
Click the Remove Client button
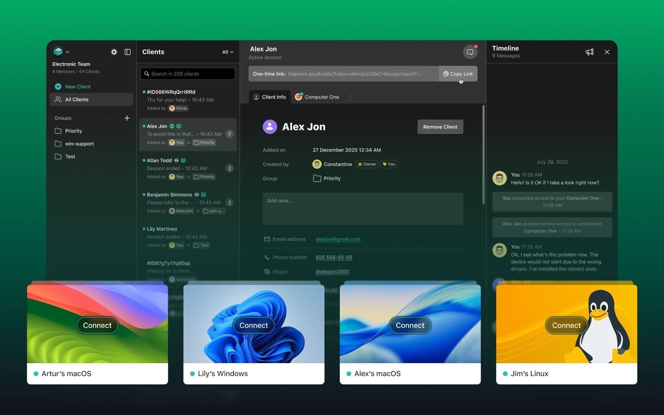point(440,127)
